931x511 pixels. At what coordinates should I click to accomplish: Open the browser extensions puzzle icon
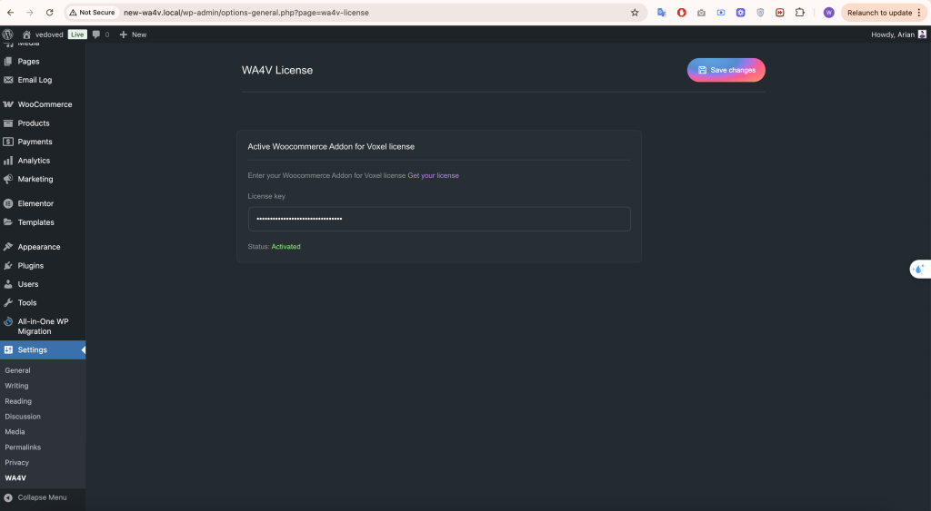point(799,13)
